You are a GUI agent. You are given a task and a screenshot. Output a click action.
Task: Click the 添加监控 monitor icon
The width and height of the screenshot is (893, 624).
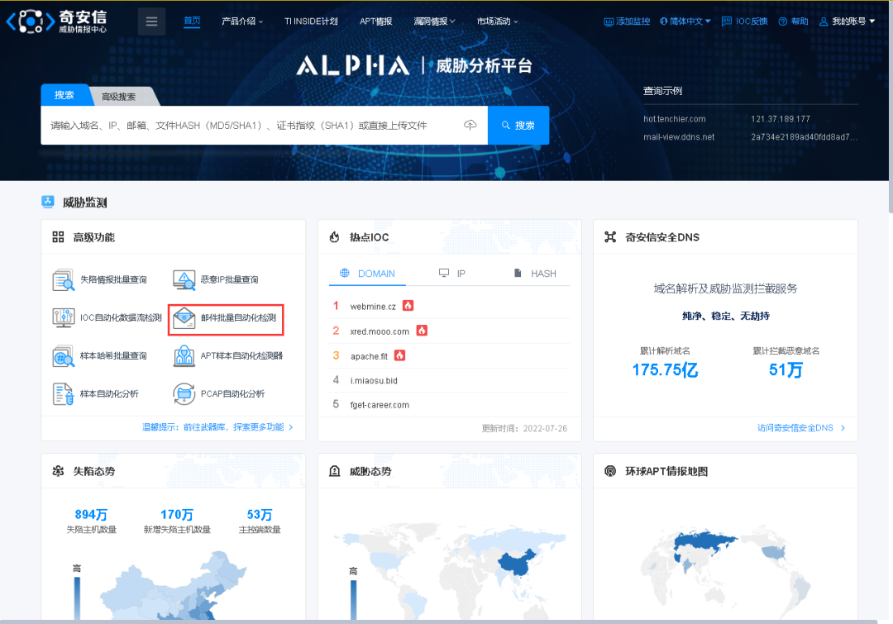point(609,21)
